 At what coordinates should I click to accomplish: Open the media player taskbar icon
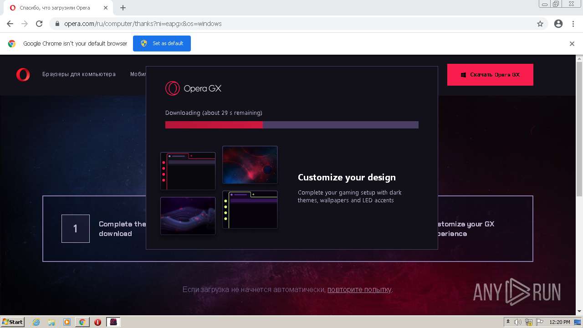coord(67,322)
